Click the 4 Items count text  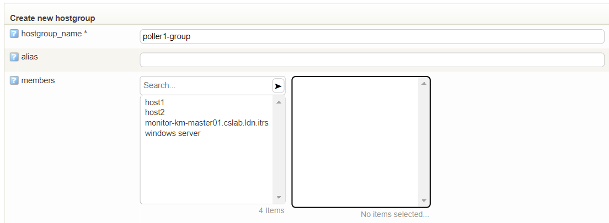click(271, 210)
